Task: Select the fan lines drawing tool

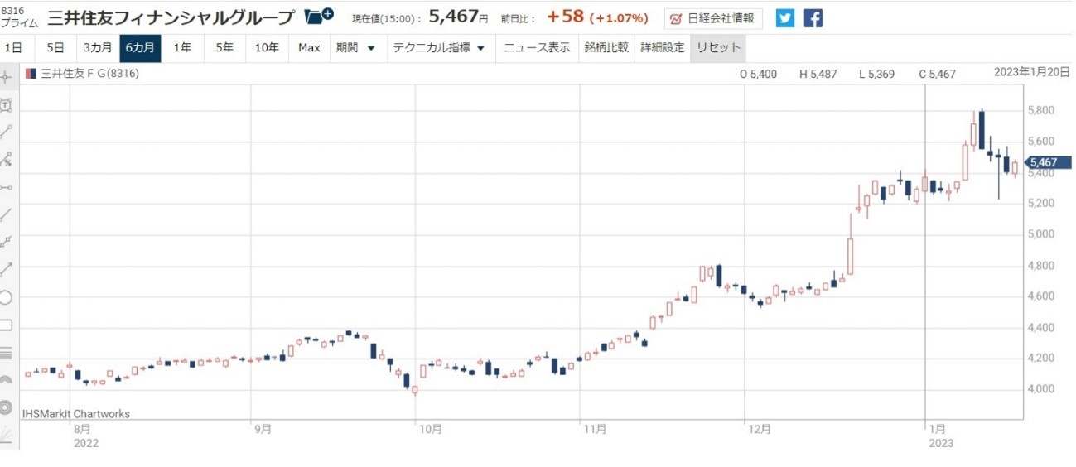Action: (7, 435)
